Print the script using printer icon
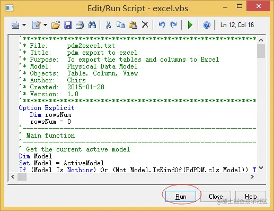This screenshot has height=211, width=274. [79, 25]
